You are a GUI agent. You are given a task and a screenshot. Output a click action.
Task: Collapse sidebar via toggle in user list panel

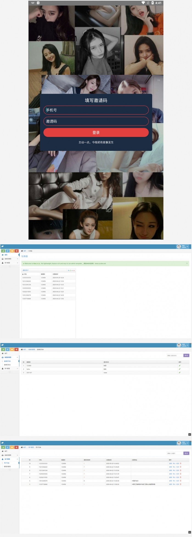pos(10,470)
